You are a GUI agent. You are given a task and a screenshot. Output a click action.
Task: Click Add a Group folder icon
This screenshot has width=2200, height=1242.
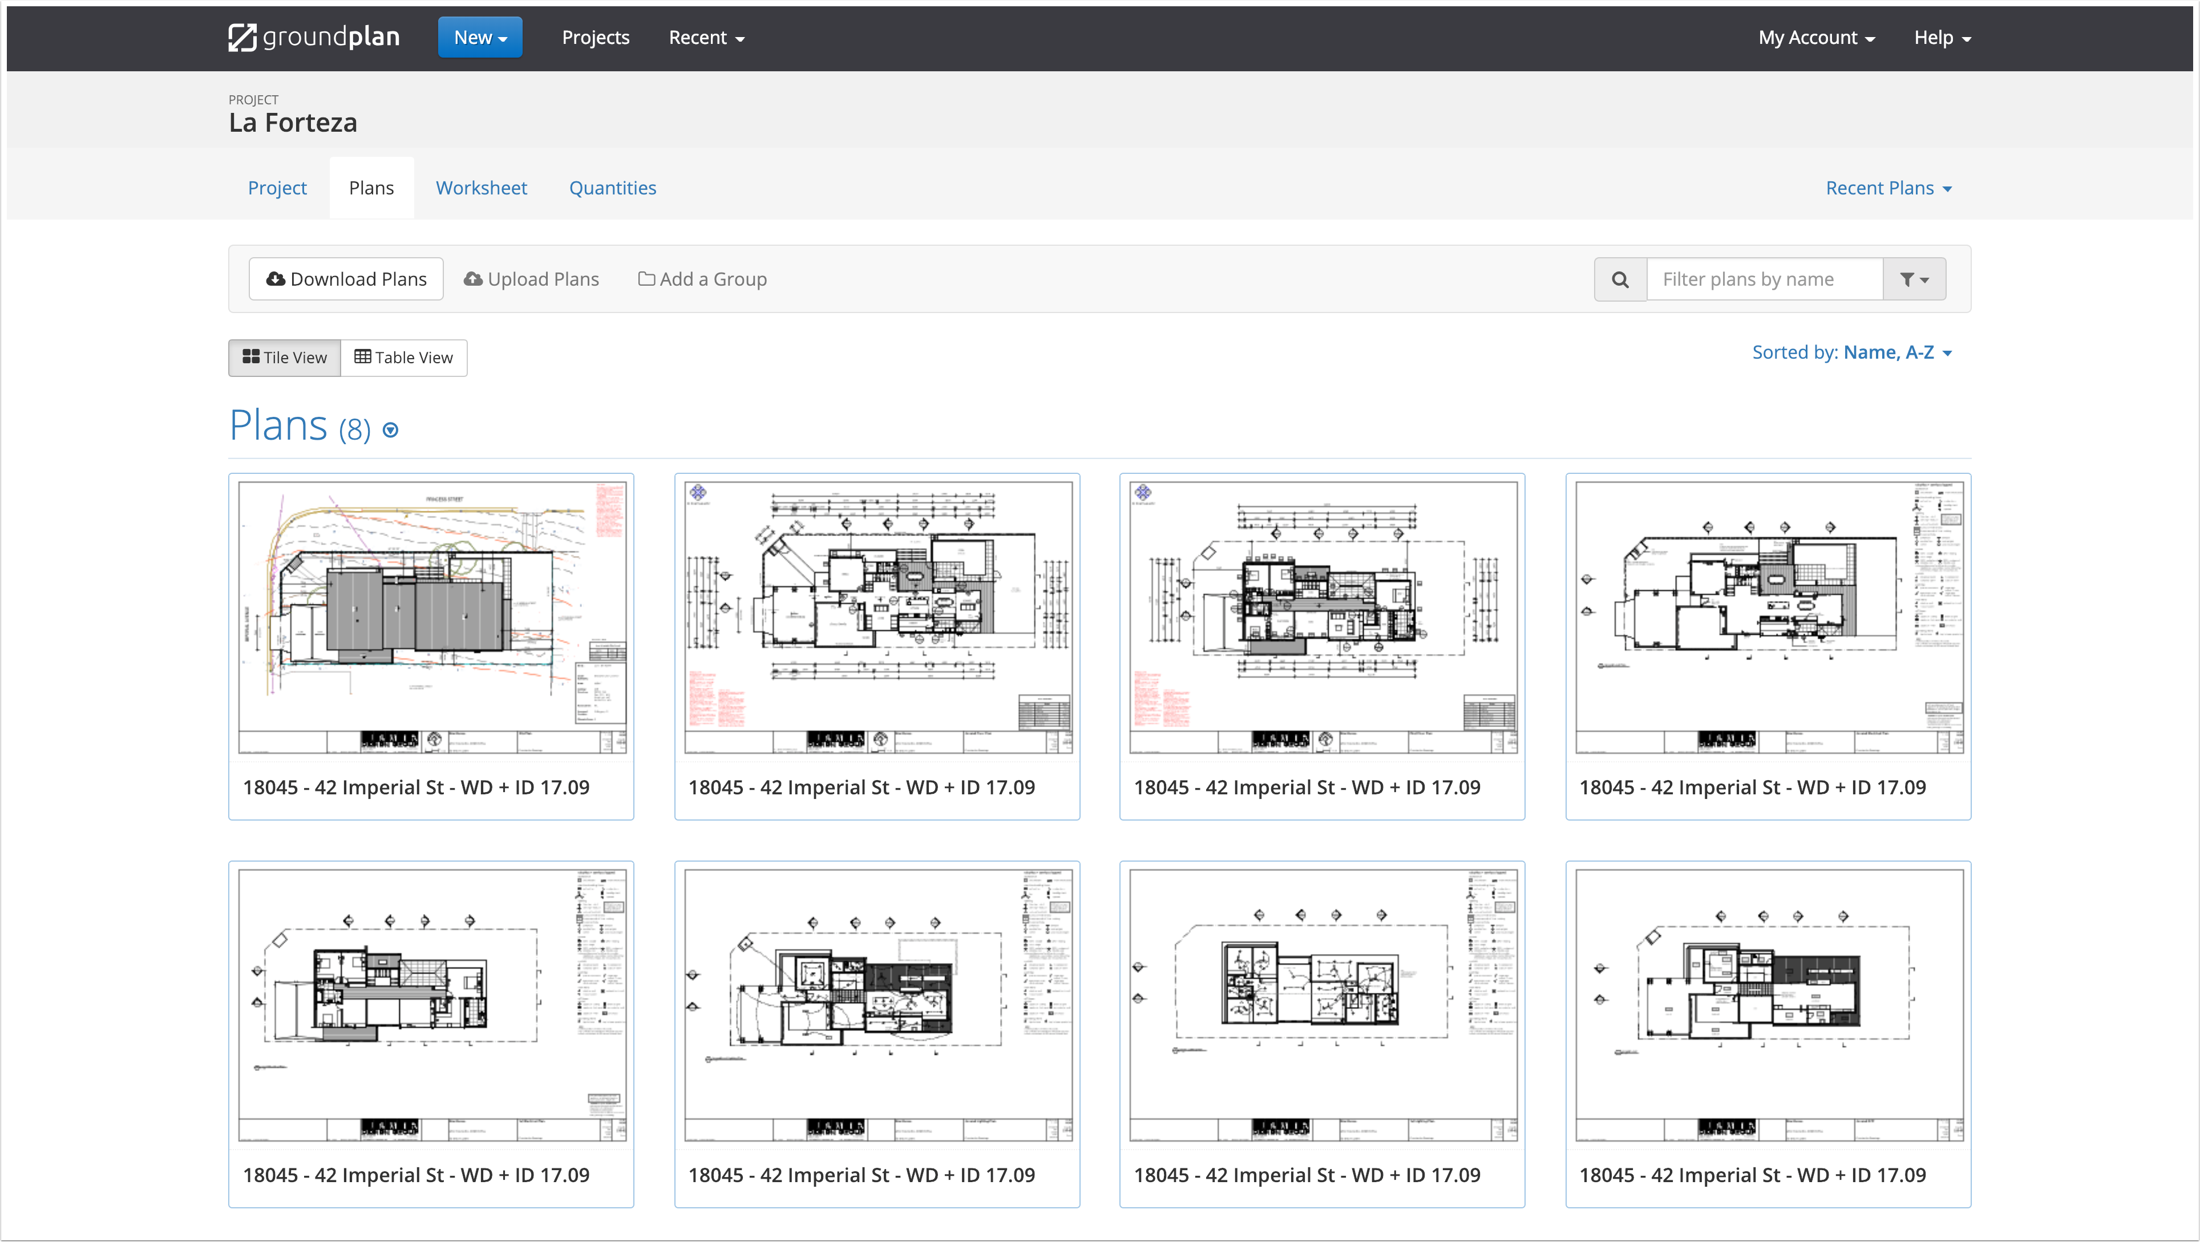(x=646, y=279)
